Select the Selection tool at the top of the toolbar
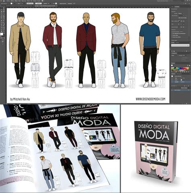Viewport: 191px width, 193px height. click(x=2, y=8)
